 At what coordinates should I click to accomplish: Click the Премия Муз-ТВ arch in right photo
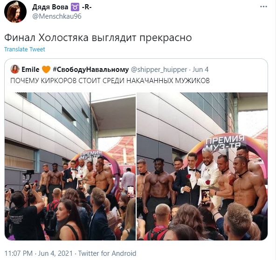[225, 143]
